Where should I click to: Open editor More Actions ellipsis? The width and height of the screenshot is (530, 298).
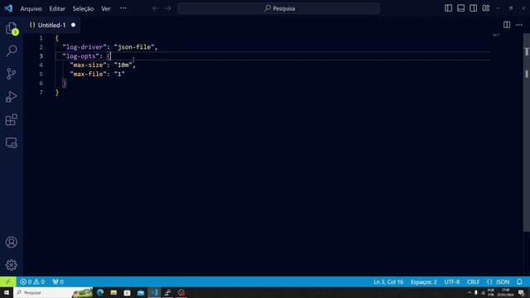click(519, 25)
